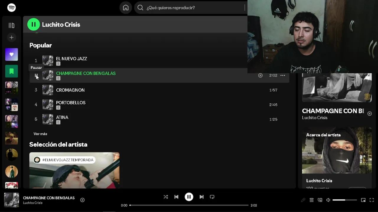This screenshot has width=378, height=212.
Task: Open the #ELNUEVOJAZZ TEMPORADA artist pick
Action: click(x=74, y=170)
